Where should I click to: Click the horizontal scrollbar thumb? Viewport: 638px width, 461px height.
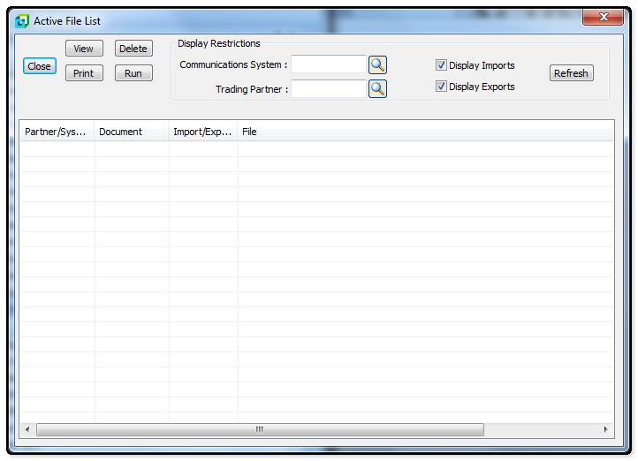(260, 429)
